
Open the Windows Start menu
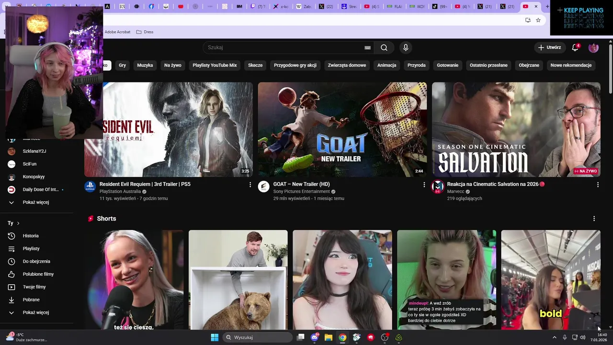(x=215, y=337)
